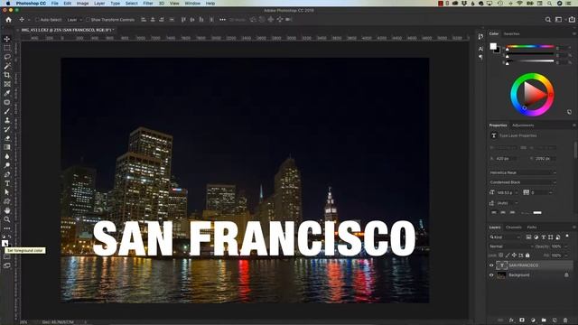Toggle lock all on the layer
578x325 pixels.
point(527,255)
